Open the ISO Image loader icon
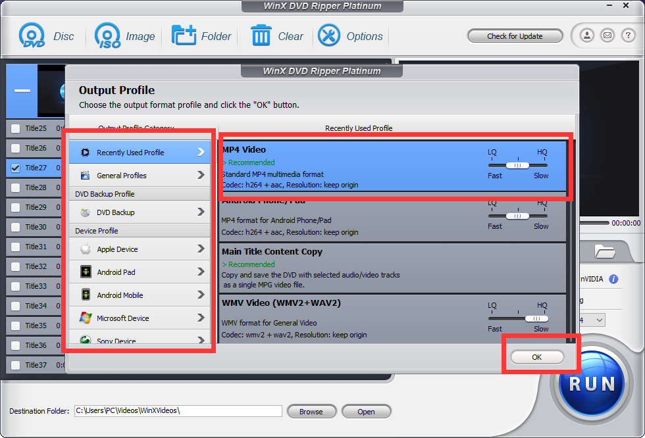This screenshot has width=645, height=438. (x=108, y=36)
